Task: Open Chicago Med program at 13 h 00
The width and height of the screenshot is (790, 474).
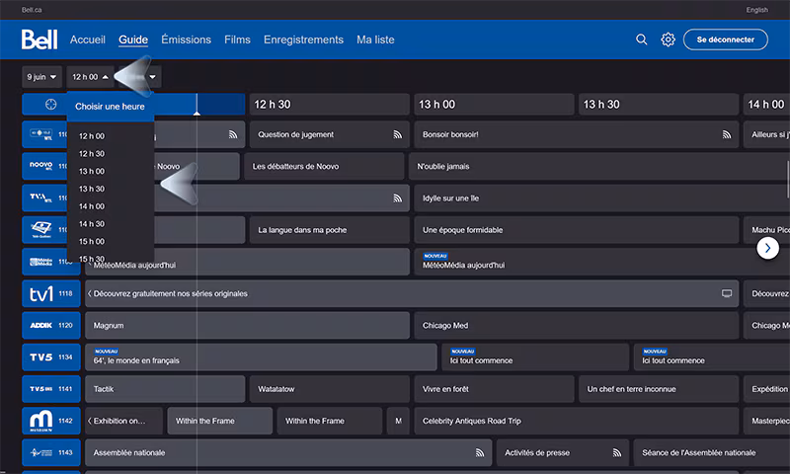Action: [x=577, y=326]
